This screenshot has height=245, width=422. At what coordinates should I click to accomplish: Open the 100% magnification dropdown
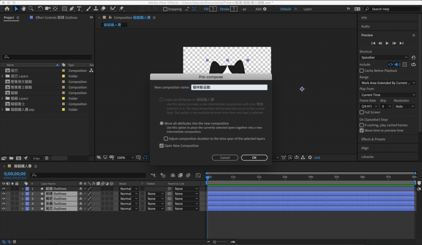pos(125,158)
